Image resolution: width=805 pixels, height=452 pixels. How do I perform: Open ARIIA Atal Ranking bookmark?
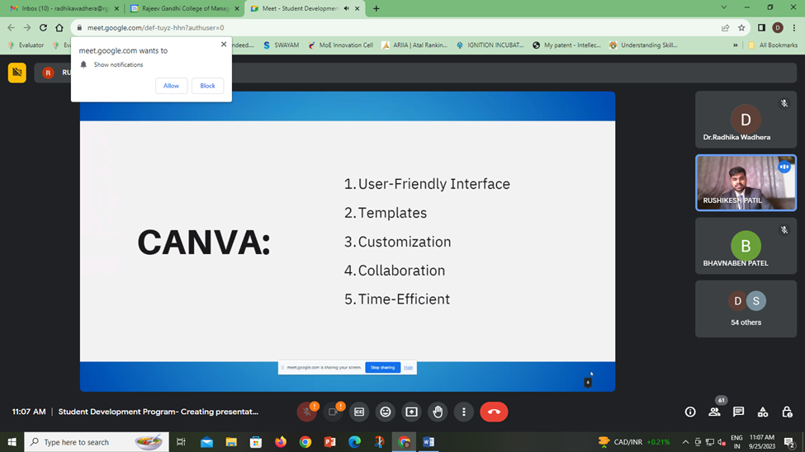[414, 45]
